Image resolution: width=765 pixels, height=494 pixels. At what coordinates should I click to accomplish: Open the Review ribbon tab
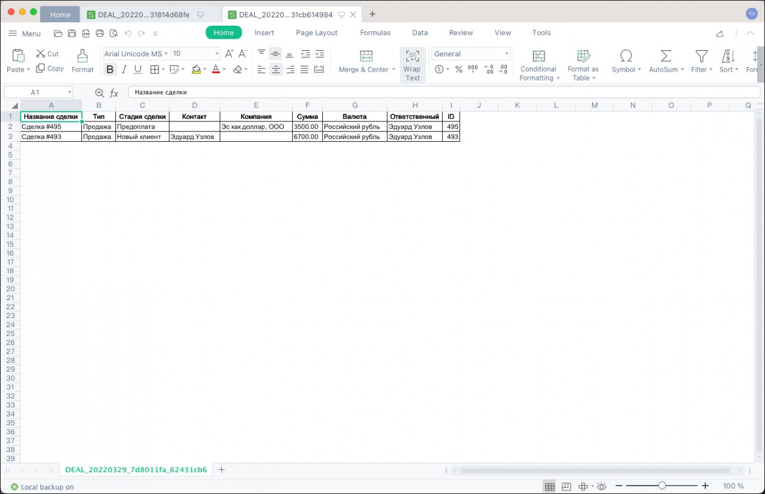pyautogui.click(x=461, y=33)
